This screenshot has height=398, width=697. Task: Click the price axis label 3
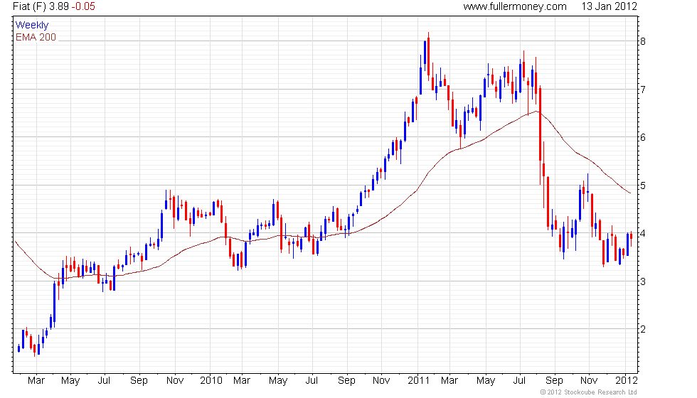(x=643, y=281)
